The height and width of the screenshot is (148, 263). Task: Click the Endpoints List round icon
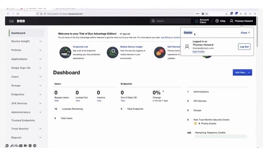pyautogui.click(x=65, y=52)
